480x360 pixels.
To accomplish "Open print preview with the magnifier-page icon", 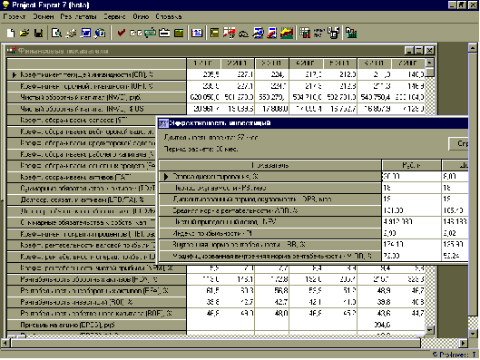I will click(56, 33).
